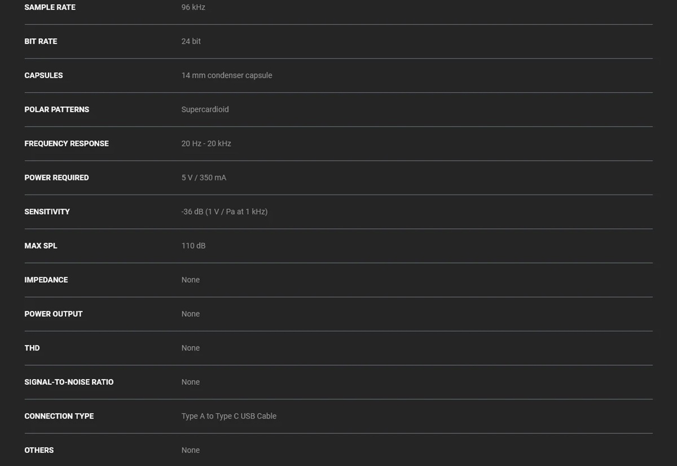Screen dimensions: 677x466
Task: Select the Supercardioid value
Action: pyautogui.click(x=205, y=109)
